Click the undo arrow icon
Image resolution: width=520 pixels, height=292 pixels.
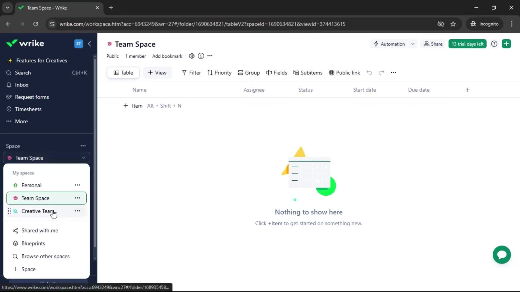coord(369,72)
